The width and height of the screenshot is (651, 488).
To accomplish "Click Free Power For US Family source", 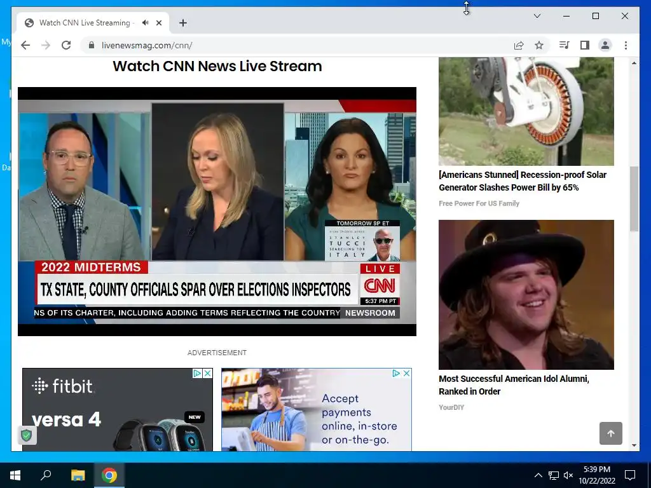I will pos(479,203).
